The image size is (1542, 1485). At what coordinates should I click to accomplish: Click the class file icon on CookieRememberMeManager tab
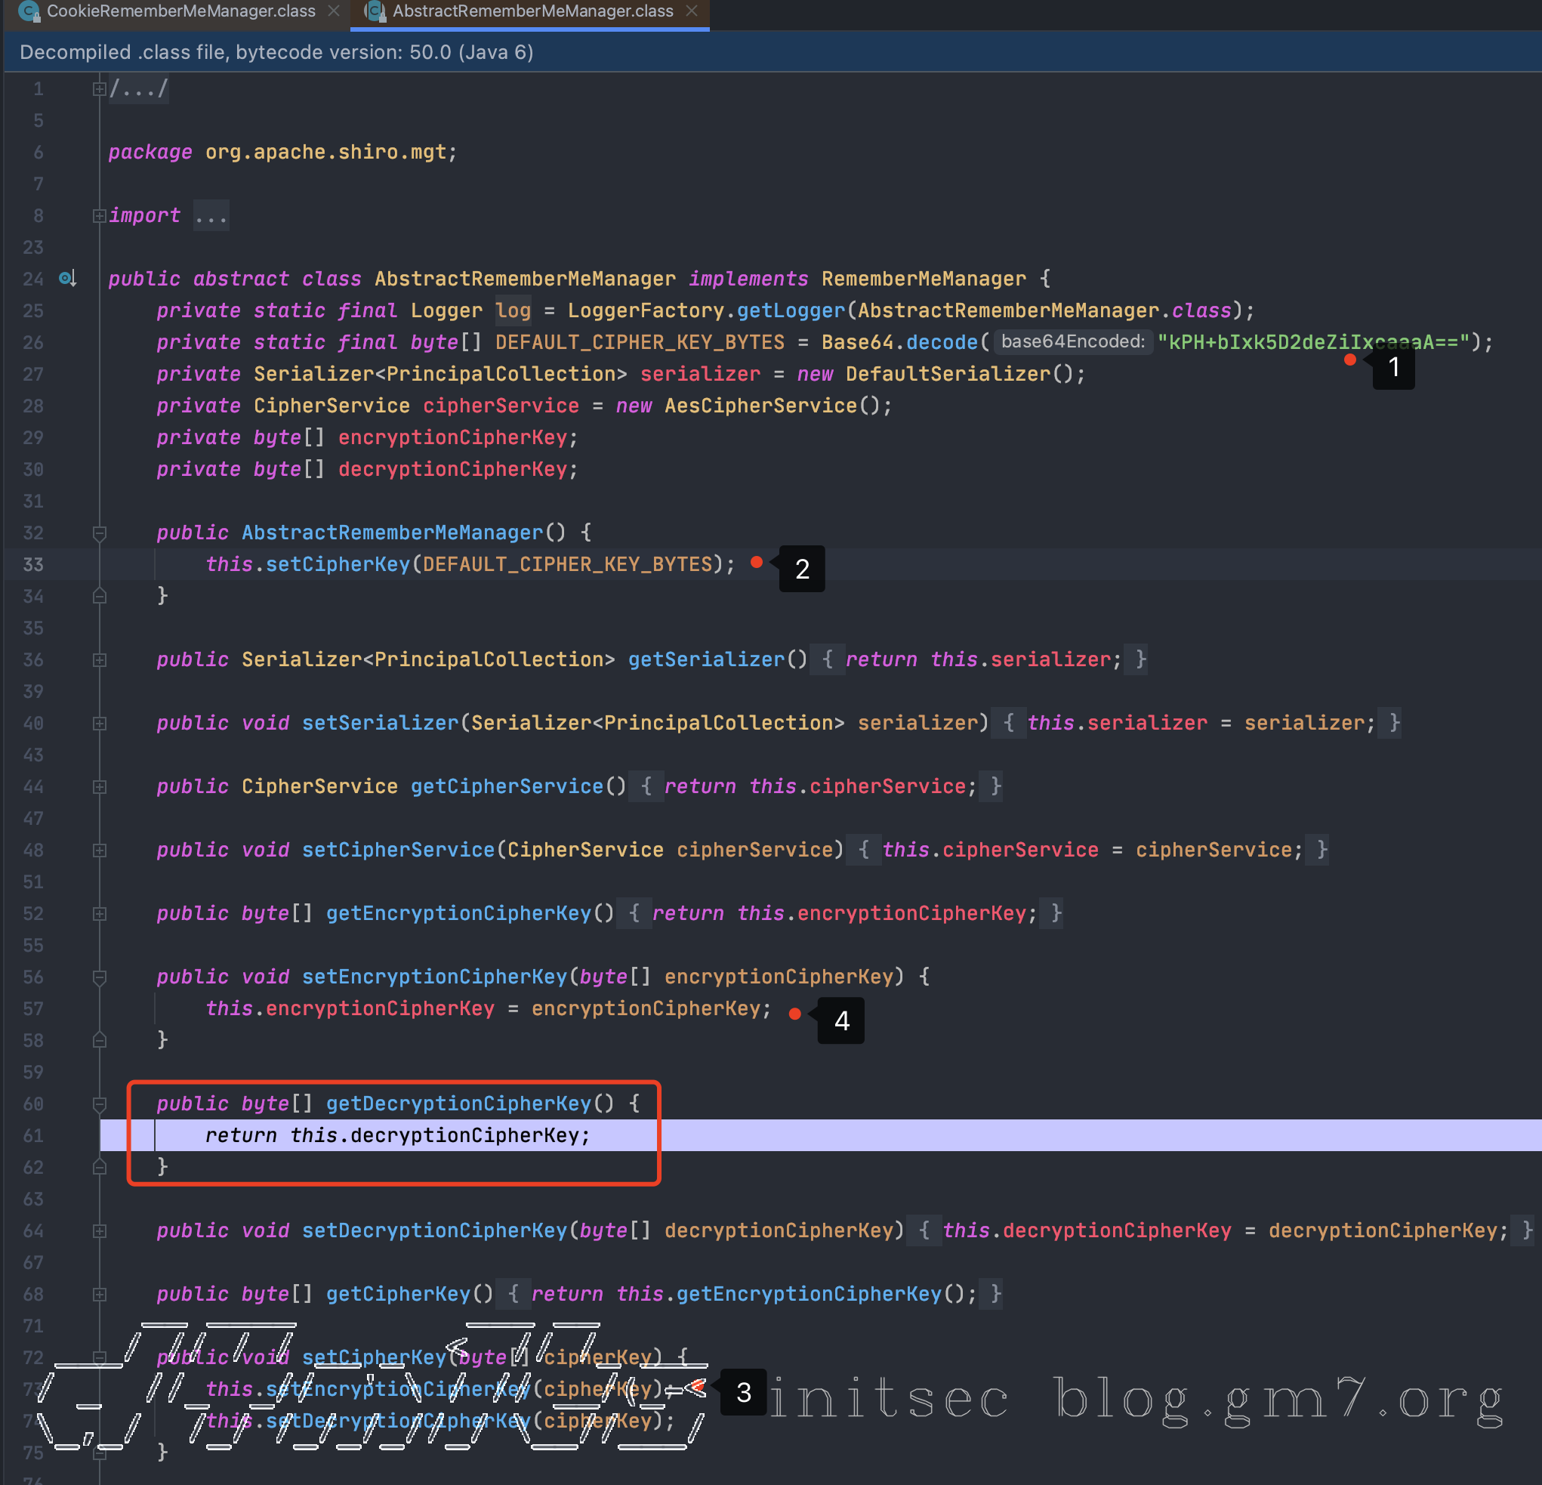30,11
